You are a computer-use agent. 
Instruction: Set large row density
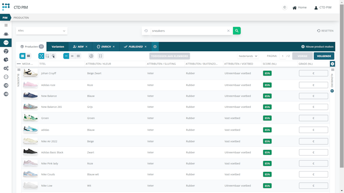point(78,56)
